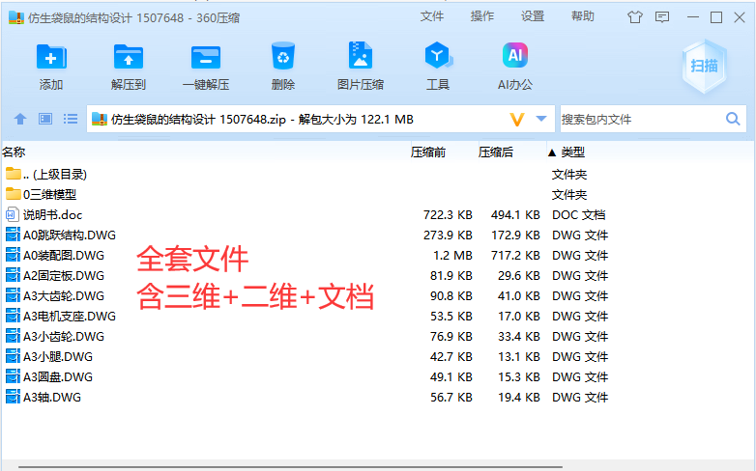Click the 一键解压 one-click extract icon
The height and width of the screenshot is (471, 756).
(x=206, y=57)
